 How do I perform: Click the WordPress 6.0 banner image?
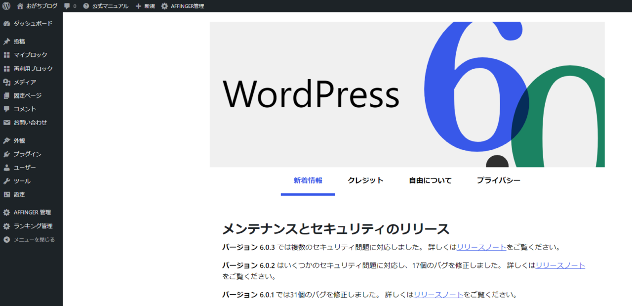[407, 94]
